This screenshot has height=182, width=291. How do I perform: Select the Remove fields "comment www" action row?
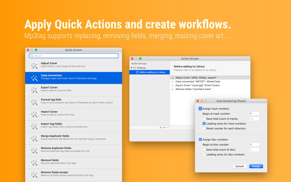pos(210,89)
